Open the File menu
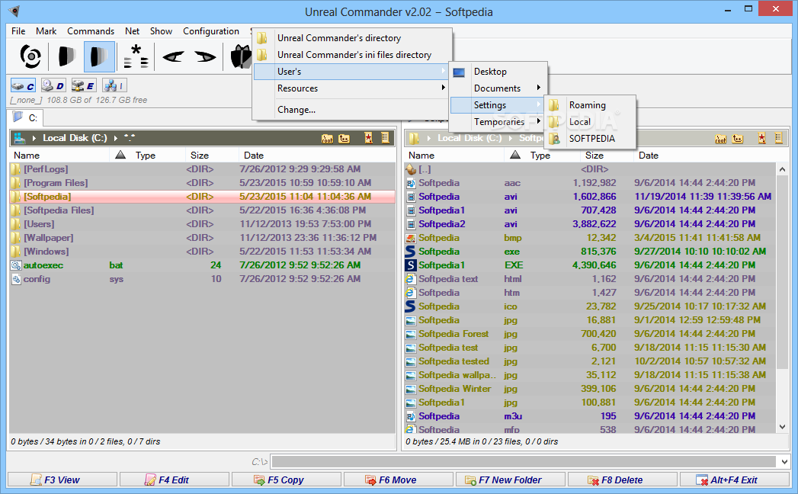The height and width of the screenshot is (494, 798). pyautogui.click(x=18, y=31)
